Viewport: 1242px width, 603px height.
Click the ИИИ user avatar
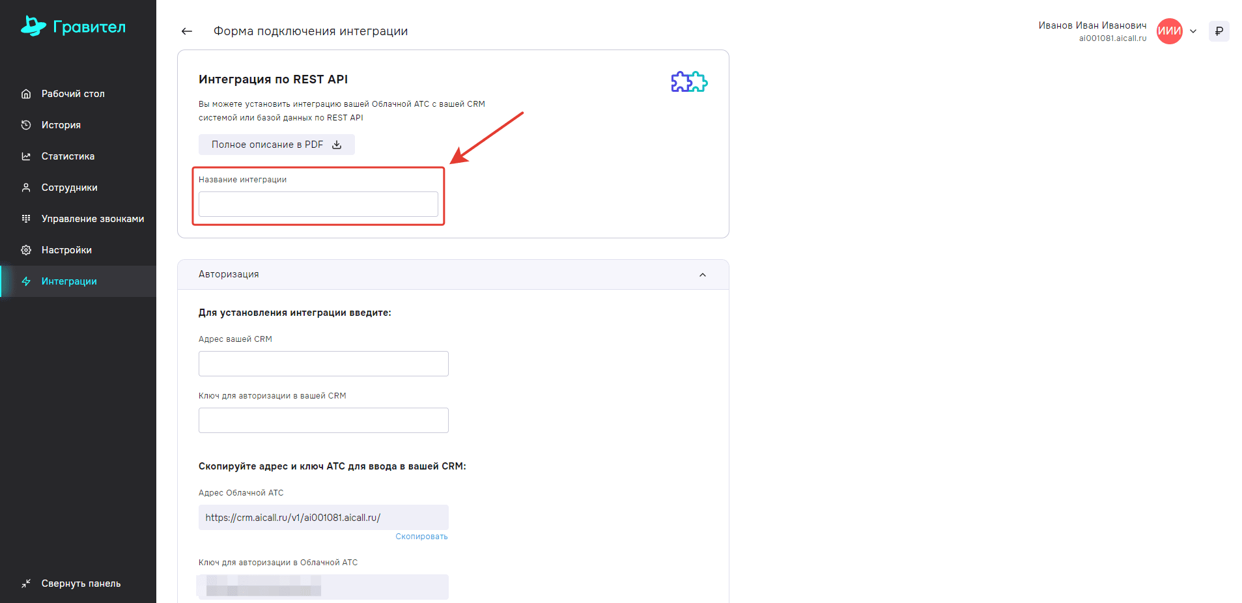click(1170, 31)
